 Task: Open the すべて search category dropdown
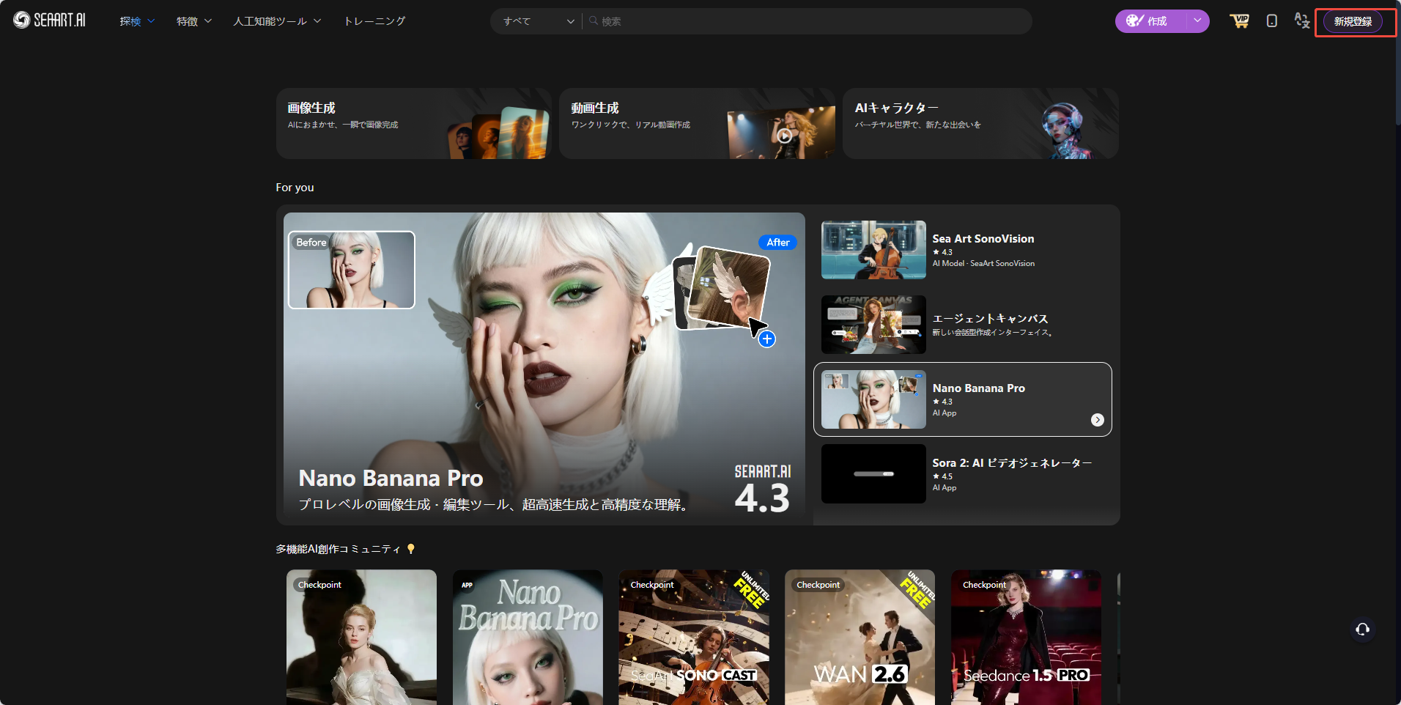click(538, 21)
